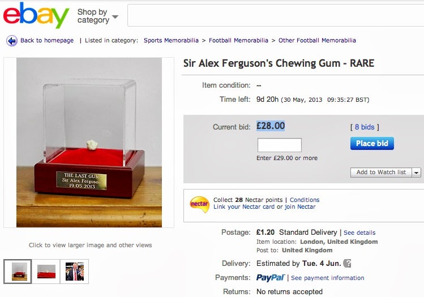This screenshot has height=297, width=424.
Task: Go to Sports Memorabilia category
Action: (171, 41)
